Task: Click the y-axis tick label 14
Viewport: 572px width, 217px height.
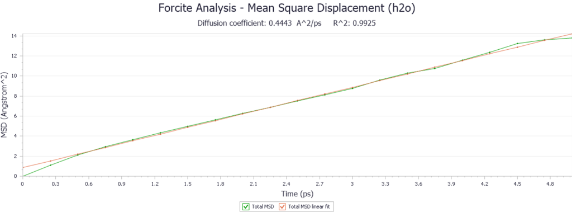Action: coord(15,36)
